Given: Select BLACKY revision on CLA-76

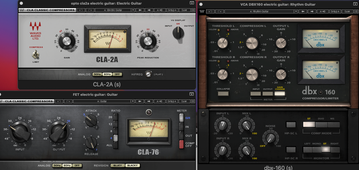Looking at the screenshot, I should (x=133, y=165).
